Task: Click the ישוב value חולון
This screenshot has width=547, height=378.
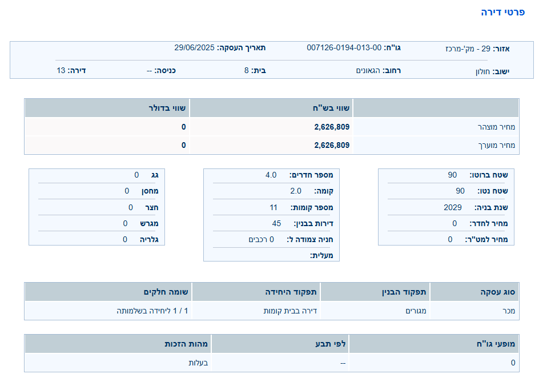Action: (483, 71)
